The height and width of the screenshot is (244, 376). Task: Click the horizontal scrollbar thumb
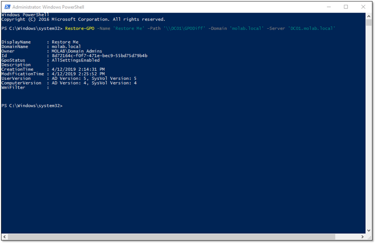click(152, 236)
